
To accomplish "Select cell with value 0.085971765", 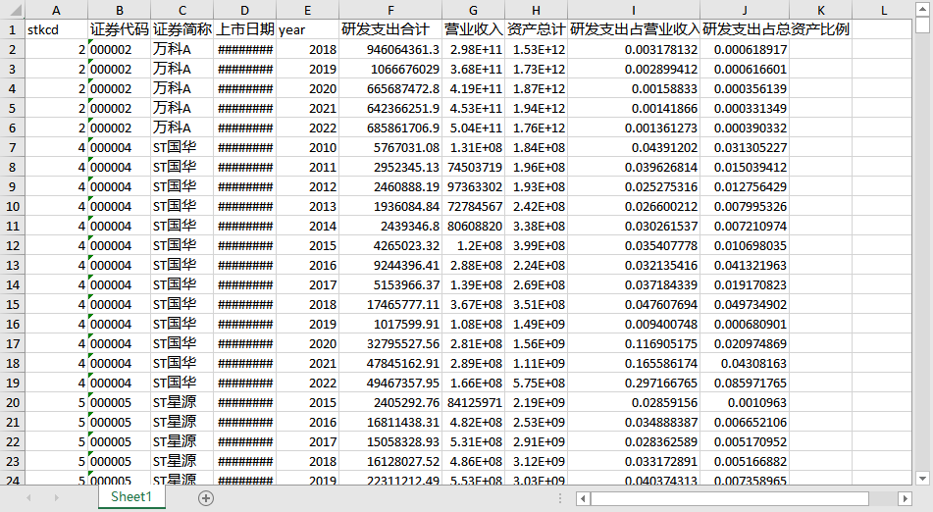I will pos(745,383).
